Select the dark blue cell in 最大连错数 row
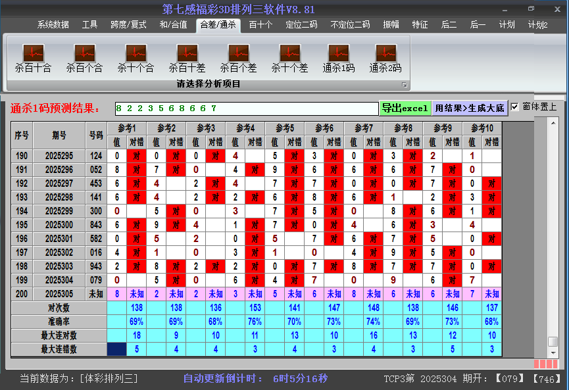This screenshot has width=569, height=390. point(116,349)
